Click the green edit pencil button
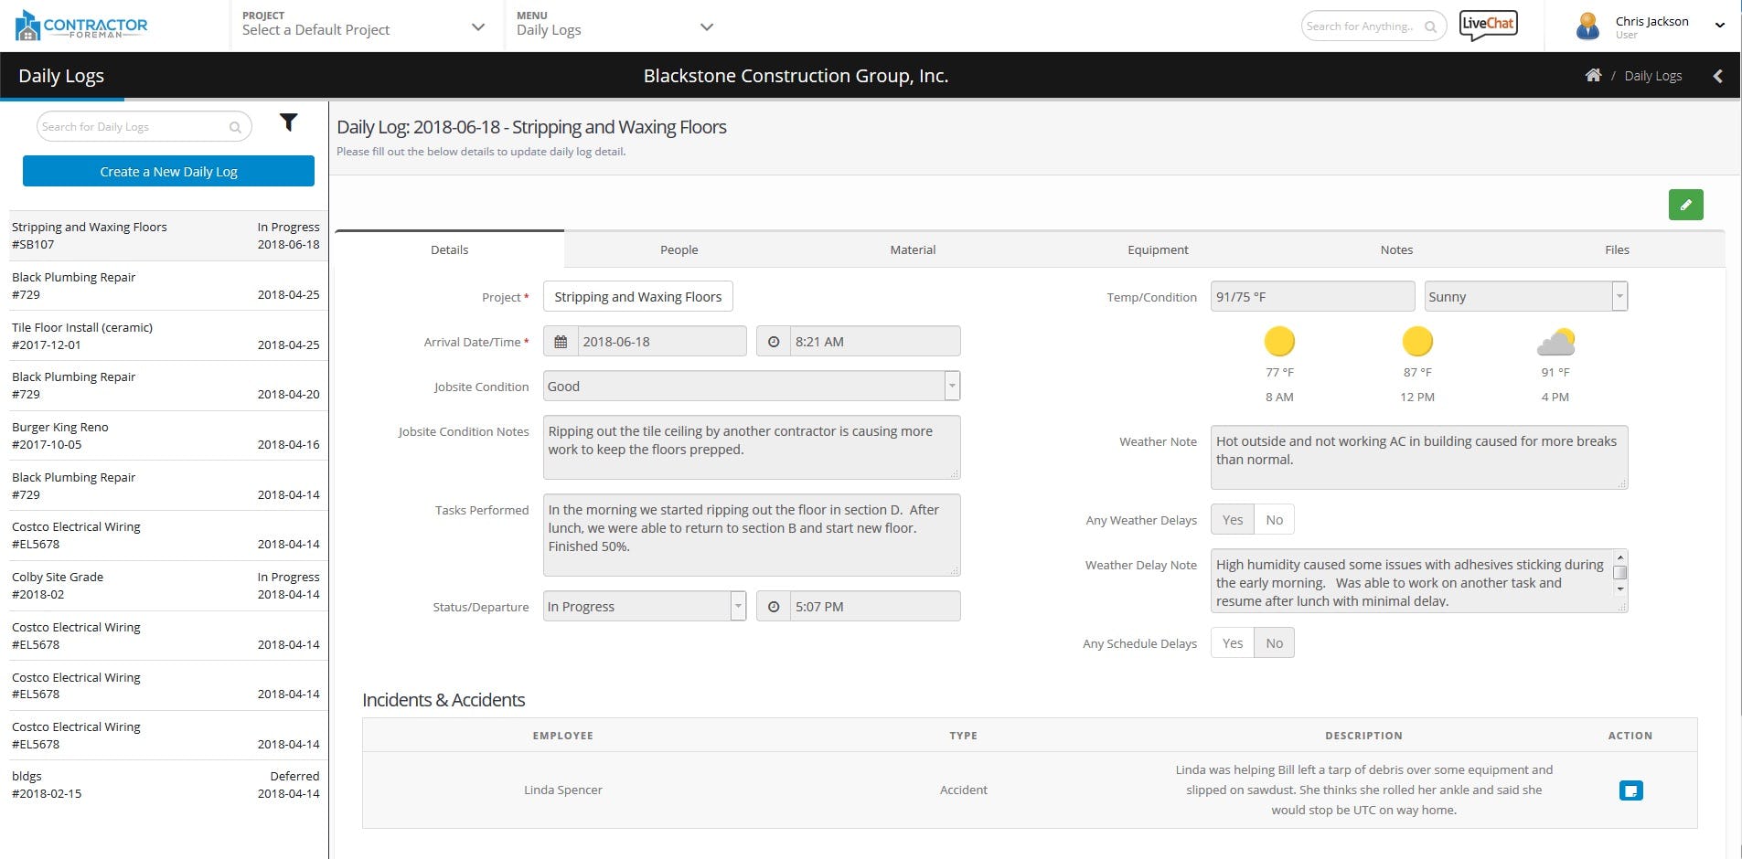This screenshot has height=859, width=1742. [1685, 205]
